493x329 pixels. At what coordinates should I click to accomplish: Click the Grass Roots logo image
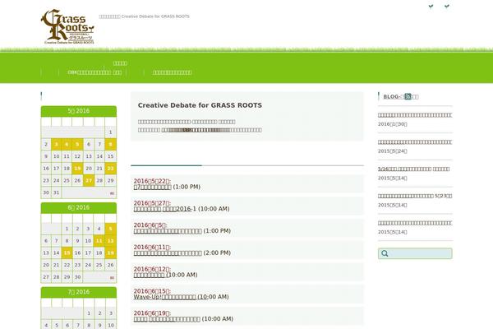click(67, 26)
